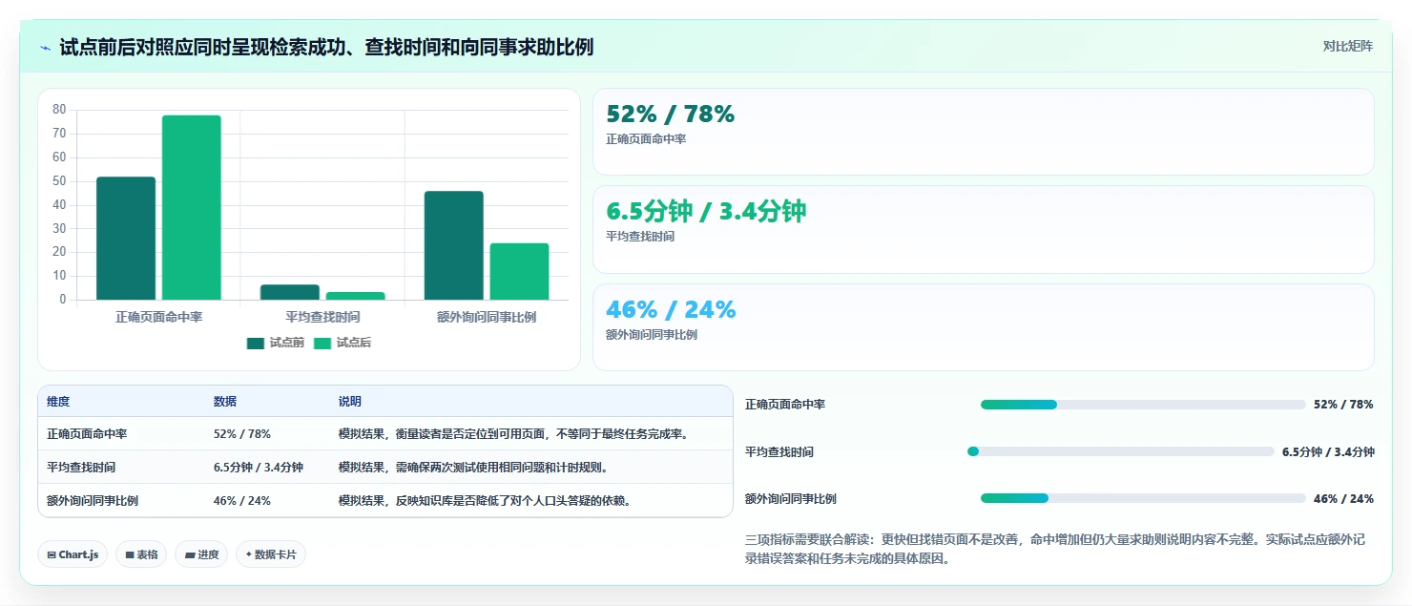Click the header title 试点前后对照应同时呈现
Viewport: 1412px width, 606px height.
[326, 47]
